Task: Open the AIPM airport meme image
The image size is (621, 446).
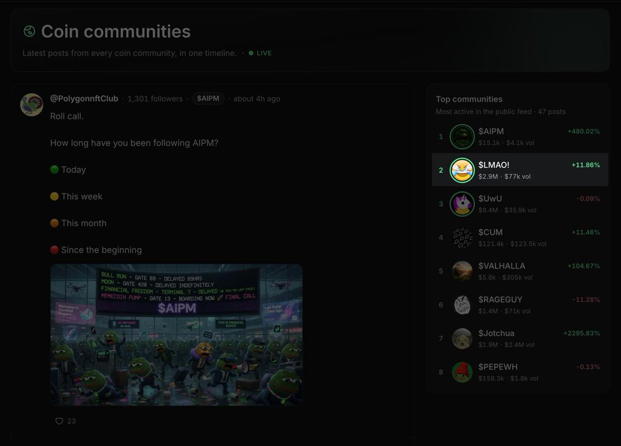Action: [176, 335]
